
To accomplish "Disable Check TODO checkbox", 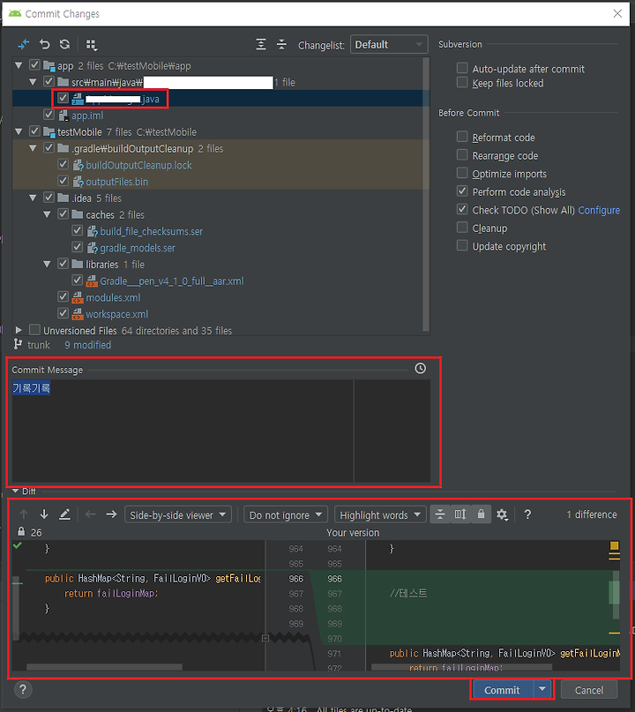I will (462, 209).
